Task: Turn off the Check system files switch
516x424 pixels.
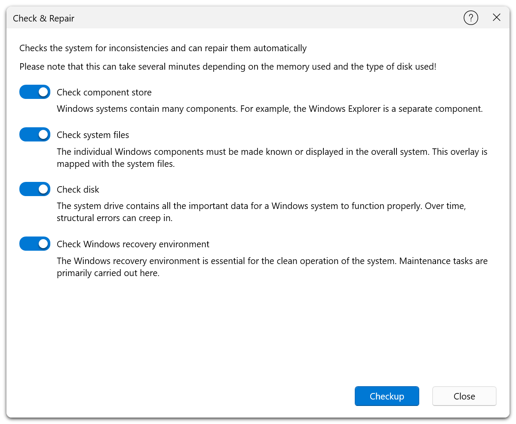Action: pos(35,135)
